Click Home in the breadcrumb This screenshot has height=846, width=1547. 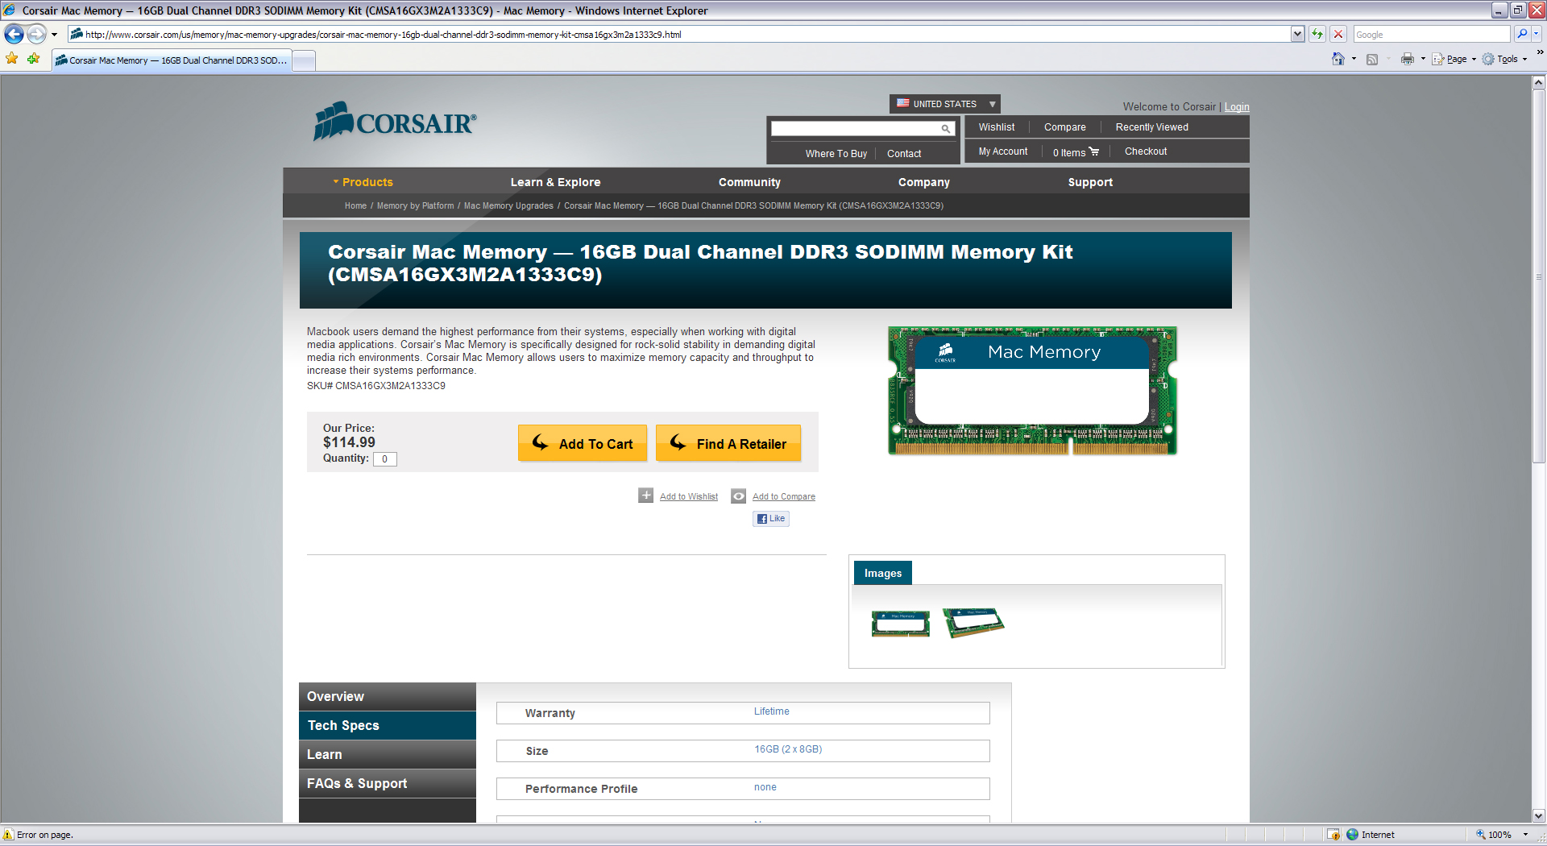(x=355, y=206)
